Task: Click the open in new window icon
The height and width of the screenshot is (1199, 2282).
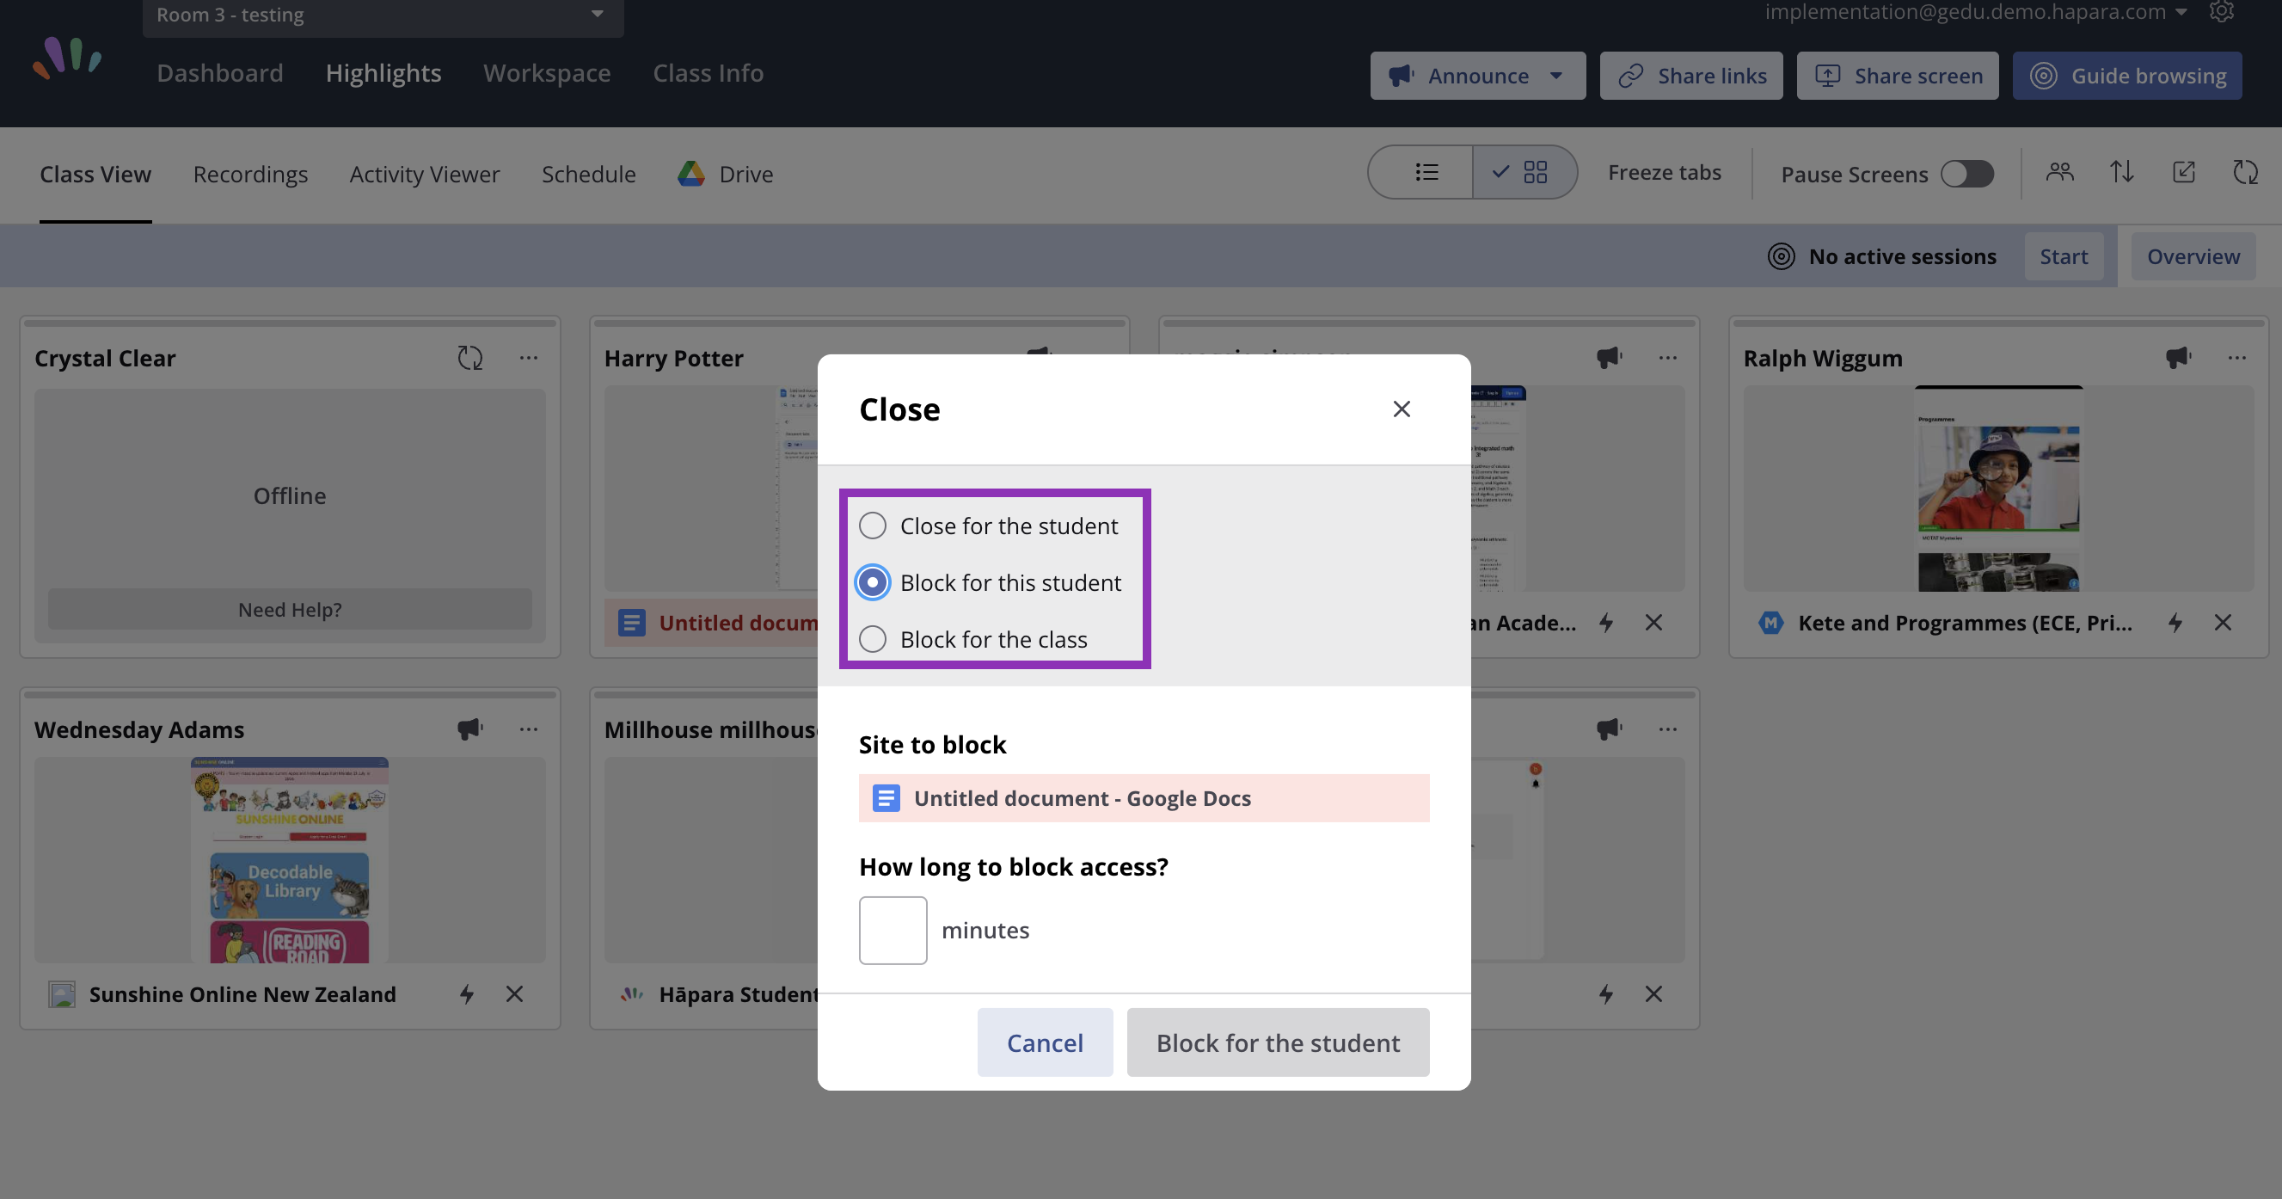Action: point(2184,172)
